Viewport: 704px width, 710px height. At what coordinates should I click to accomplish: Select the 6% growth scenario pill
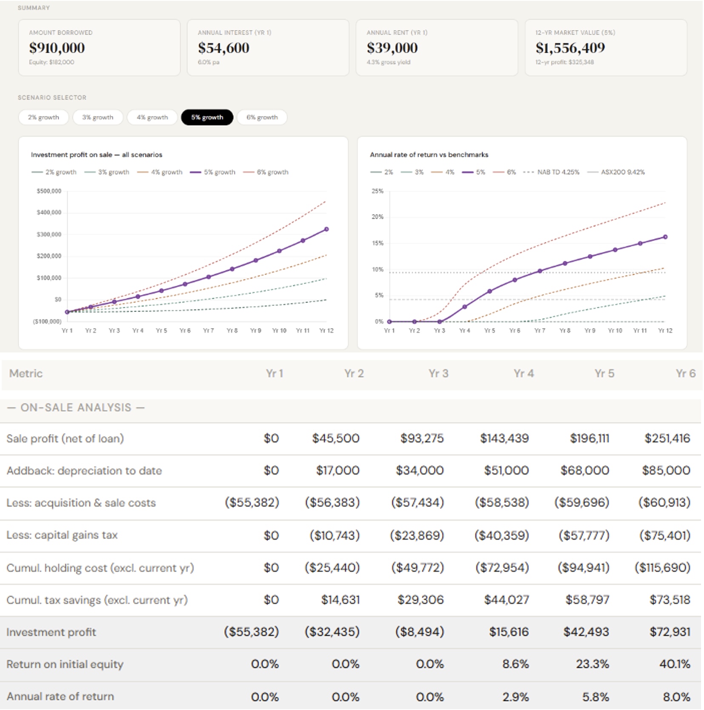point(262,117)
